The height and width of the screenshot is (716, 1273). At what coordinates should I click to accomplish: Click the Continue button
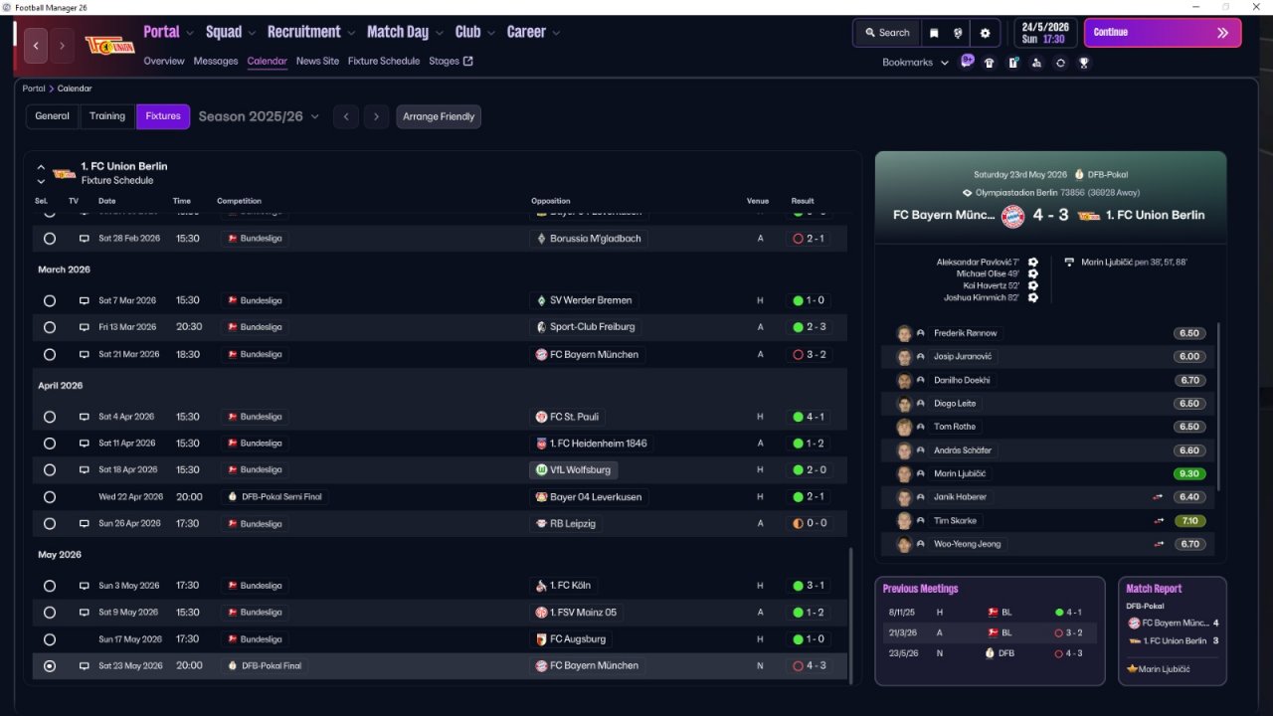1163,33
